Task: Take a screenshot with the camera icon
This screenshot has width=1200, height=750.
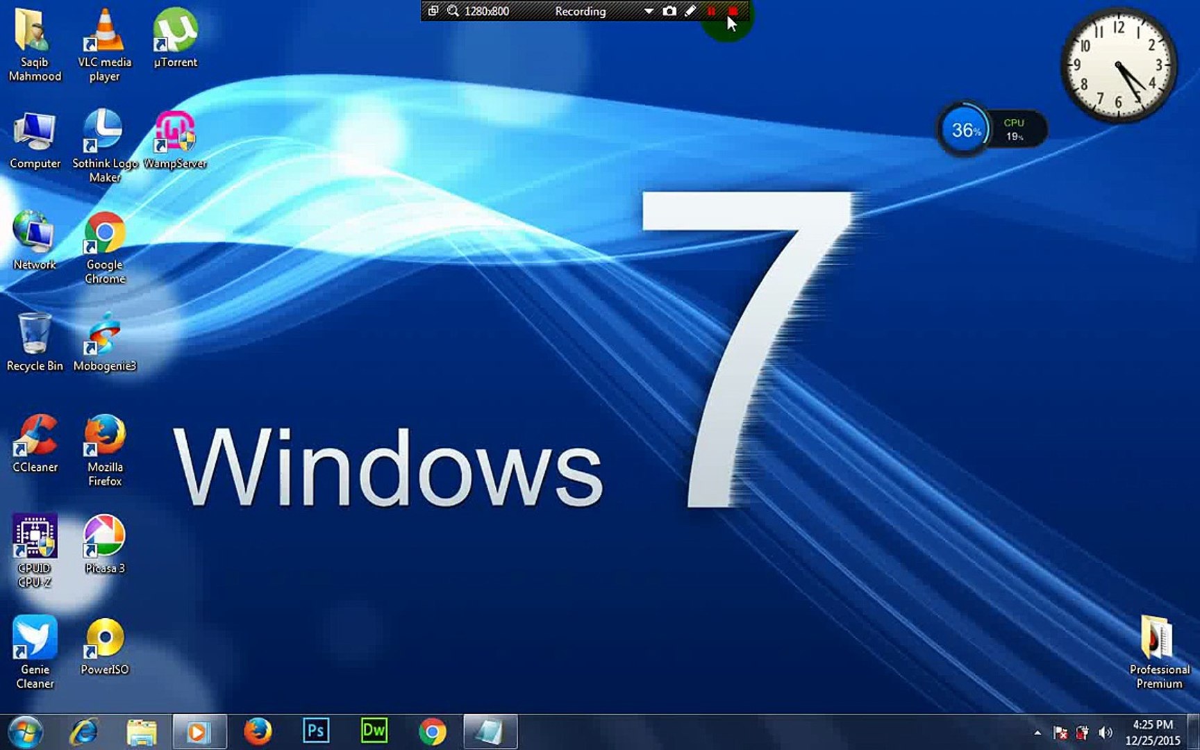Action: [669, 11]
